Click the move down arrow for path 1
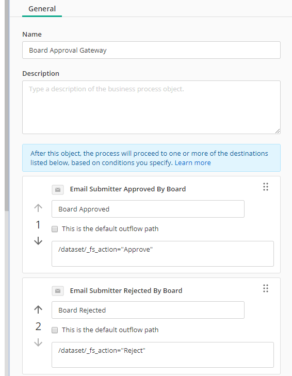The image size is (292, 376). pos(38,241)
